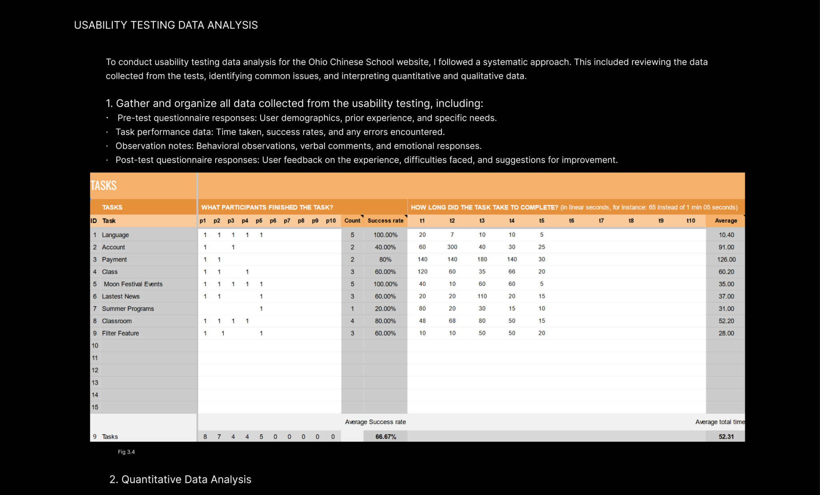Click Classroom success rate 80.00%
820x495 pixels.
(x=385, y=321)
